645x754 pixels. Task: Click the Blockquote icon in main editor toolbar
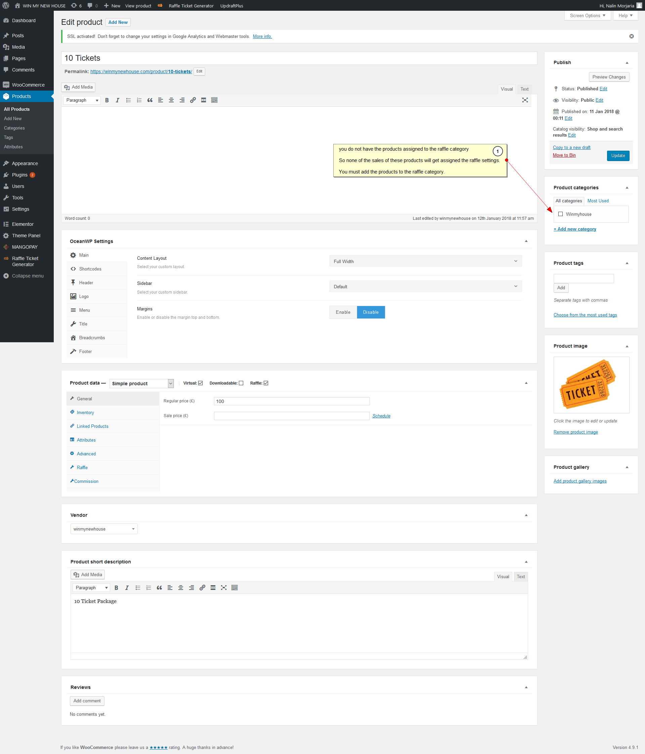click(150, 100)
